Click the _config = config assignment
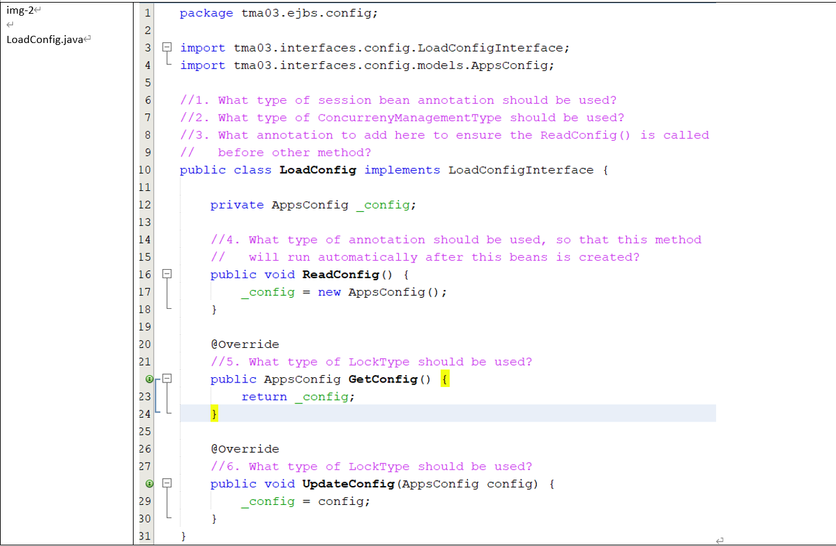Screen dimensions: 836x546 click(x=306, y=501)
